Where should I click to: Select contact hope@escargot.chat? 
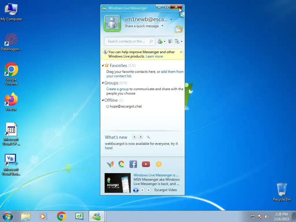(x=126, y=106)
